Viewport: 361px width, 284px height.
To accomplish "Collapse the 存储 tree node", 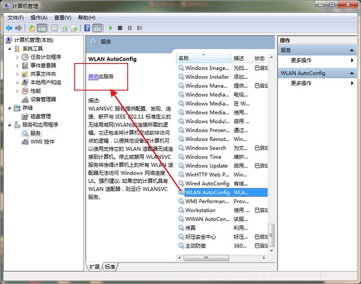I will pyautogui.click(x=10, y=108).
